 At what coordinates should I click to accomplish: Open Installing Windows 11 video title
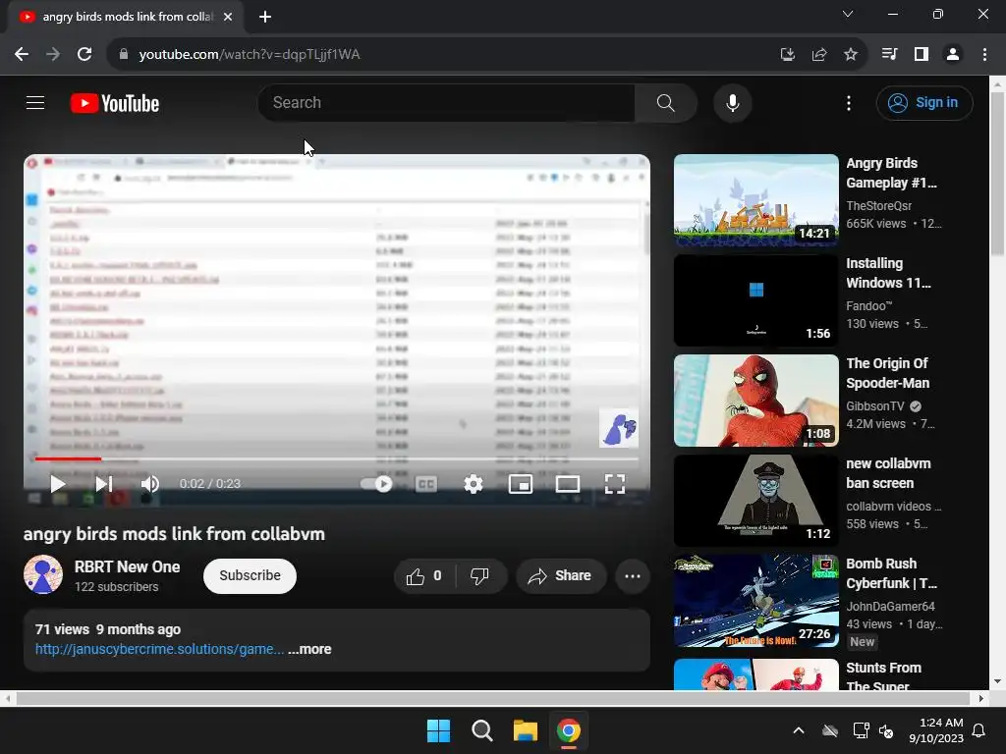coord(888,273)
